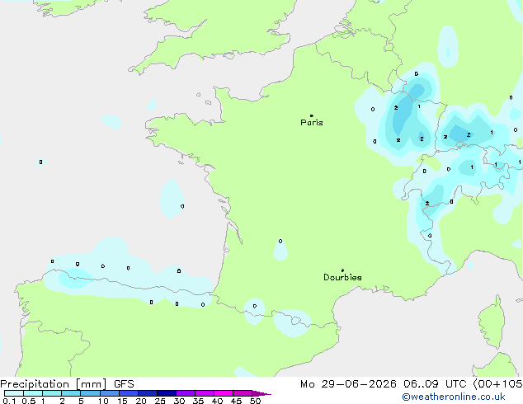Viewport: 523px width, 404px height.
Task: Pick the 20–25 mm legend swatch
Action: [147, 393]
